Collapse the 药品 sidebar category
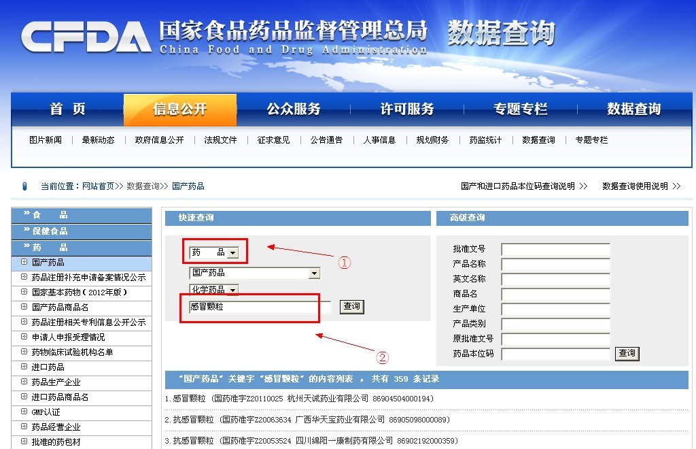 coord(82,248)
